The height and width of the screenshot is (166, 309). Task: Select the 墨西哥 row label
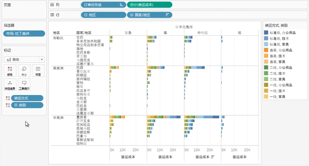pyautogui.click(x=82, y=117)
